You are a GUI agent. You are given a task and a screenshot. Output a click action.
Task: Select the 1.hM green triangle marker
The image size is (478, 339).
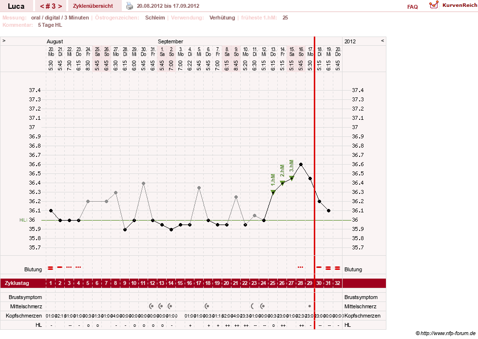coord(273,192)
